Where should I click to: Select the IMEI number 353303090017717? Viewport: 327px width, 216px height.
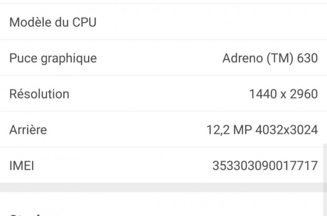click(265, 166)
